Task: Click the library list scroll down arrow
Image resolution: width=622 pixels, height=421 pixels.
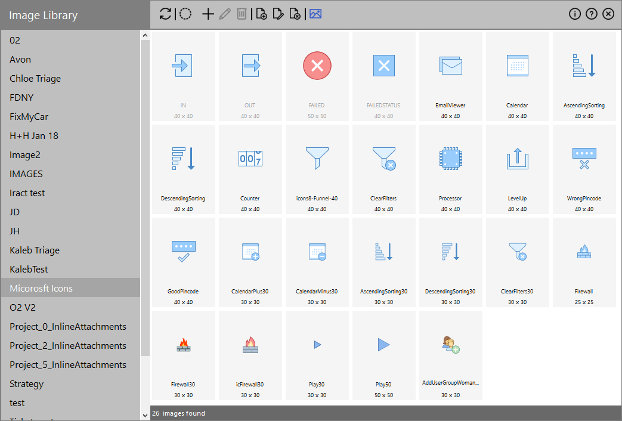Action: [x=145, y=416]
